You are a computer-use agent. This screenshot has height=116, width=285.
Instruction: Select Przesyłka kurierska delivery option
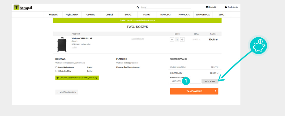[x=56, y=67]
